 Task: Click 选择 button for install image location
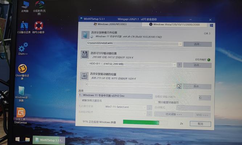(197, 44)
